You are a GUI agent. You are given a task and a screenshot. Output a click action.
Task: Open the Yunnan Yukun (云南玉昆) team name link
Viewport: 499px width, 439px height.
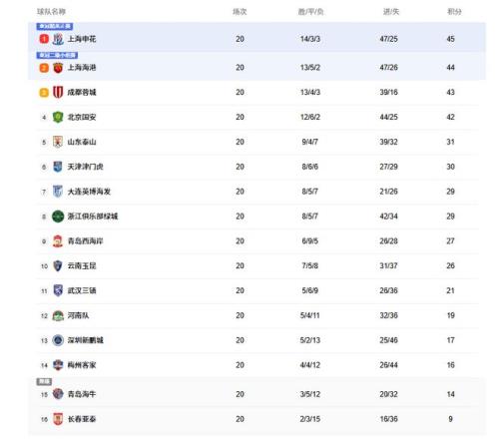coord(82,265)
